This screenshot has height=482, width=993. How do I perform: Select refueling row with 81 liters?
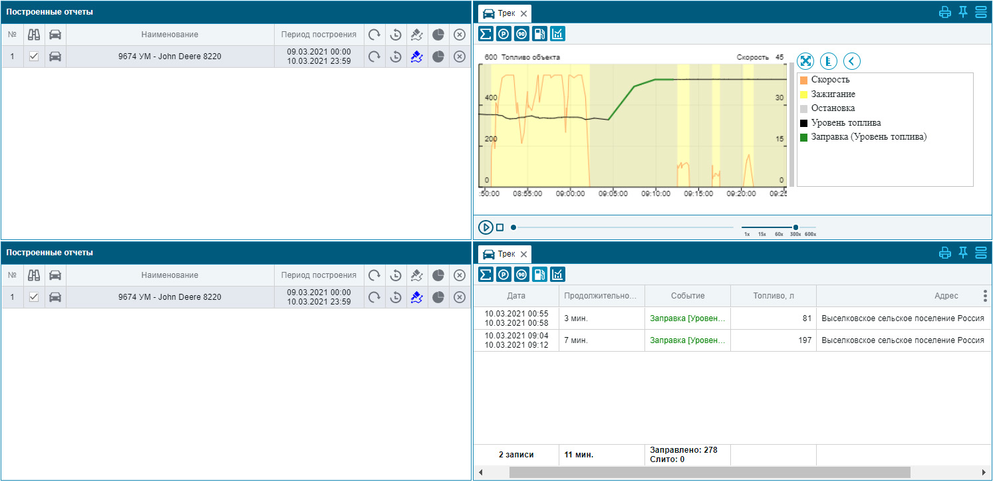pyautogui.click(x=732, y=318)
